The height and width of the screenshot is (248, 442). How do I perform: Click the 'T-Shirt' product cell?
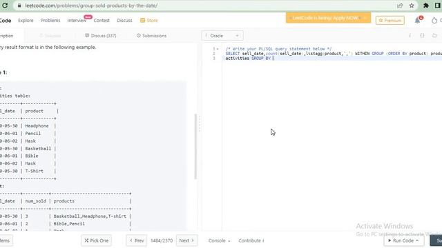(x=34, y=171)
